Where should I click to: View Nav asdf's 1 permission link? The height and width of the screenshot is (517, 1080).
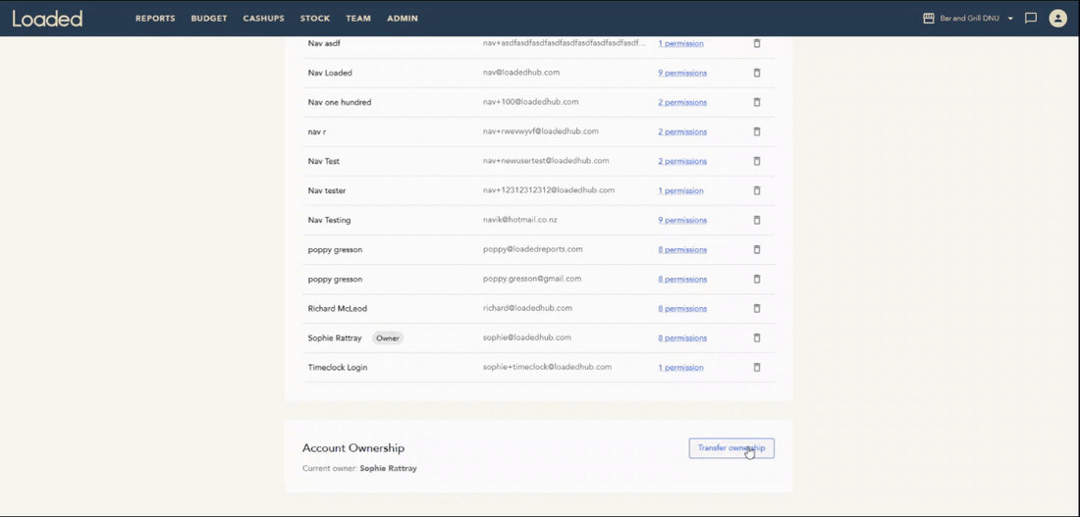[680, 43]
